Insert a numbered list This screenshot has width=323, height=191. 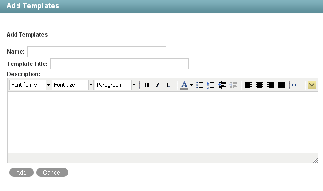(x=211, y=85)
